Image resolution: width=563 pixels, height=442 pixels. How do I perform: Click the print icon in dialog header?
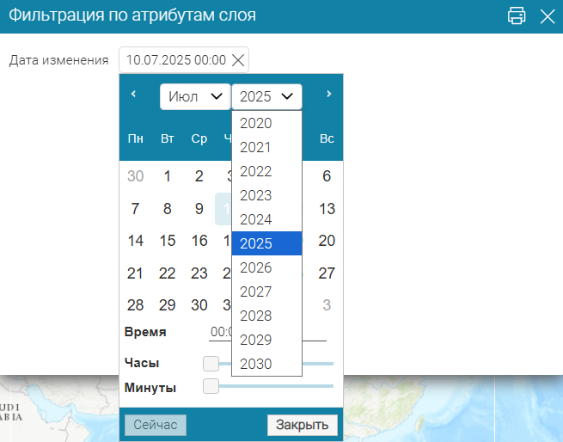(x=517, y=15)
